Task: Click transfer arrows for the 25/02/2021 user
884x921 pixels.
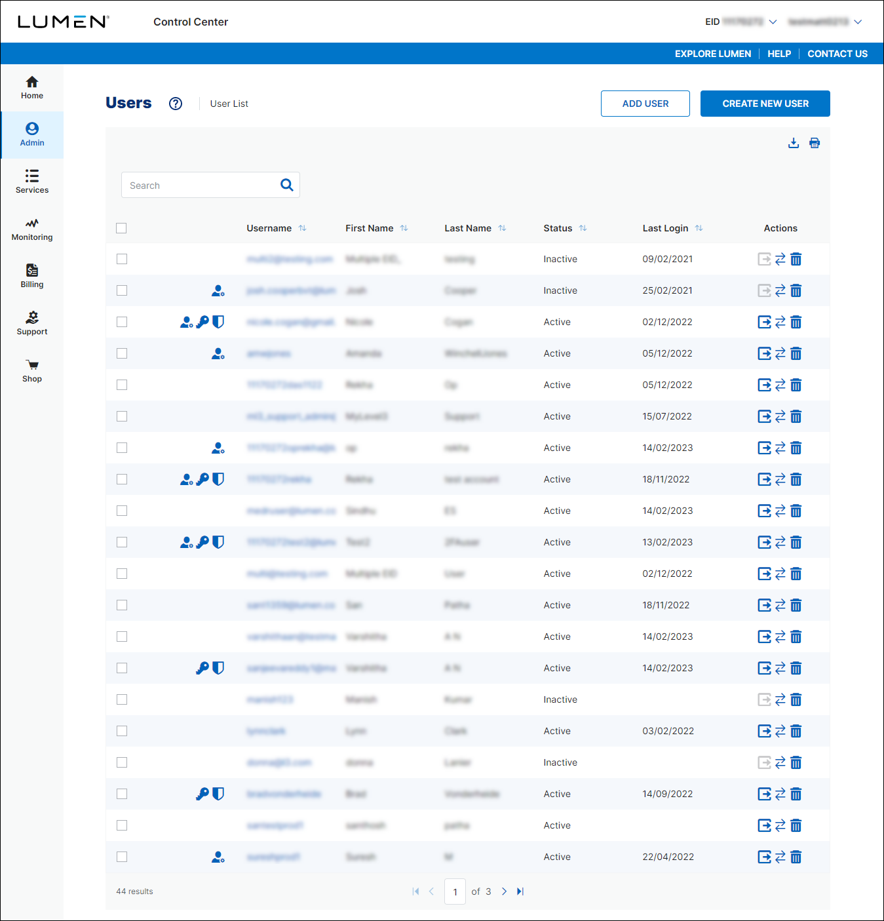Action: (780, 290)
